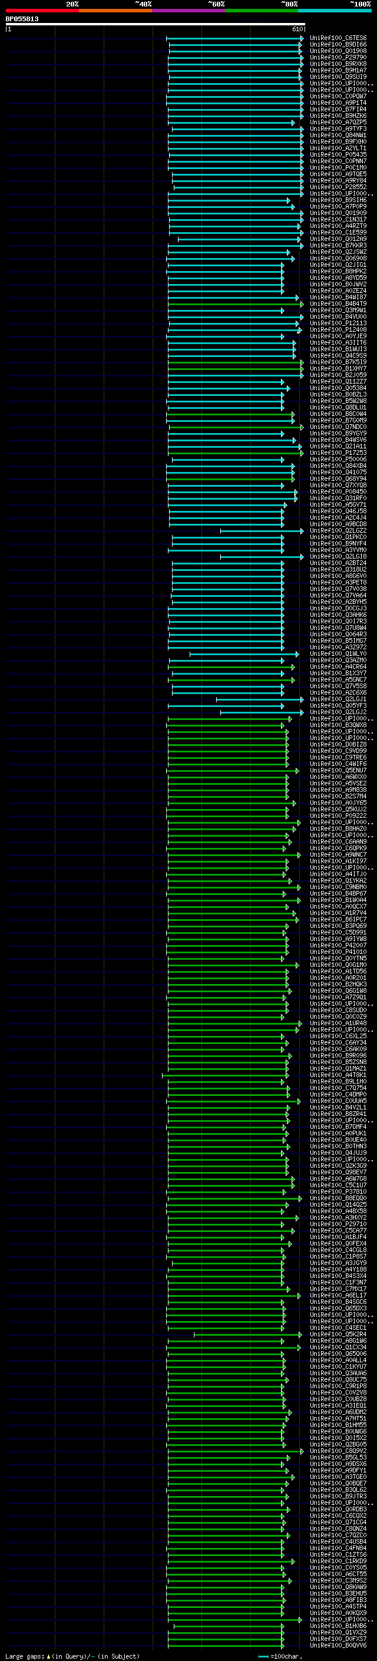Click the orange ~40% identity legend bar

(115, 11)
